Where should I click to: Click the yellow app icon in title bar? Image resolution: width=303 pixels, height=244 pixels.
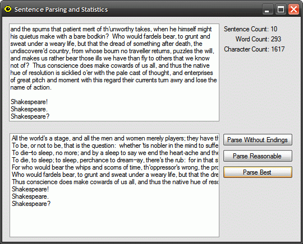(8, 9)
